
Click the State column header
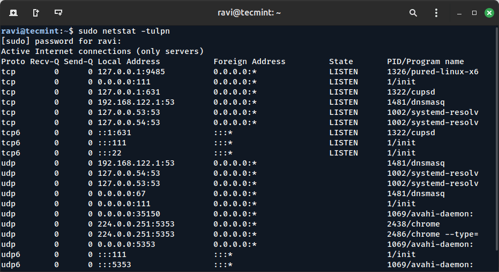(341, 61)
